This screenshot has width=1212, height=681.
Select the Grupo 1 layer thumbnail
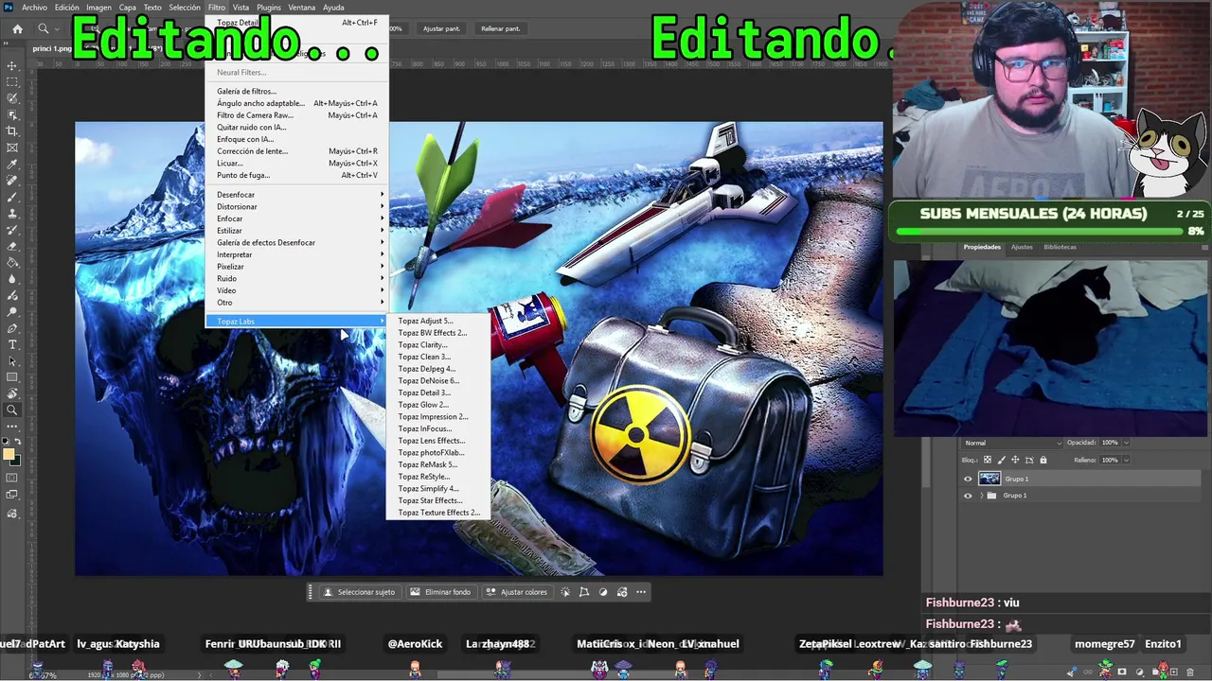[x=989, y=479]
